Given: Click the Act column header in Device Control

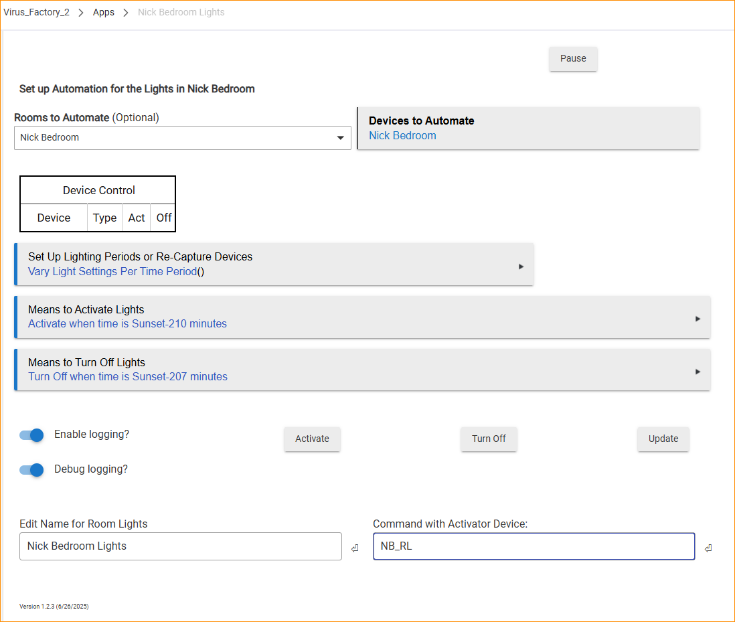Looking at the screenshot, I should (x=137, y=218).
